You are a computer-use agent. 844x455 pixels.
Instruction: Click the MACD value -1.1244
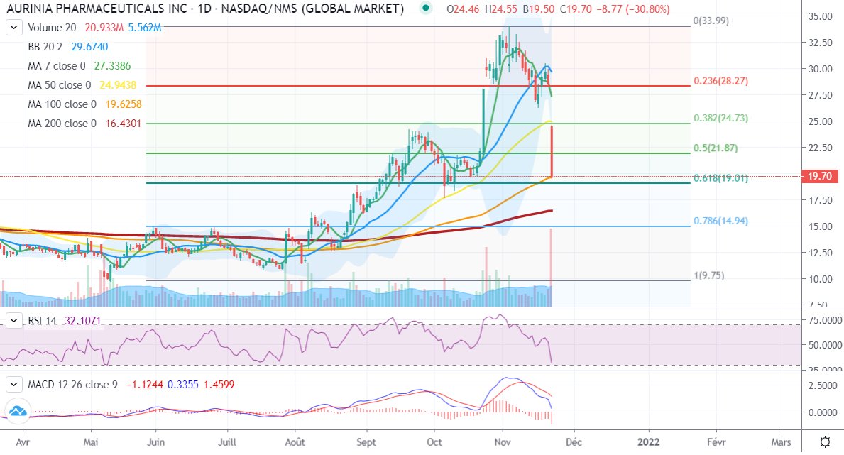145,385
